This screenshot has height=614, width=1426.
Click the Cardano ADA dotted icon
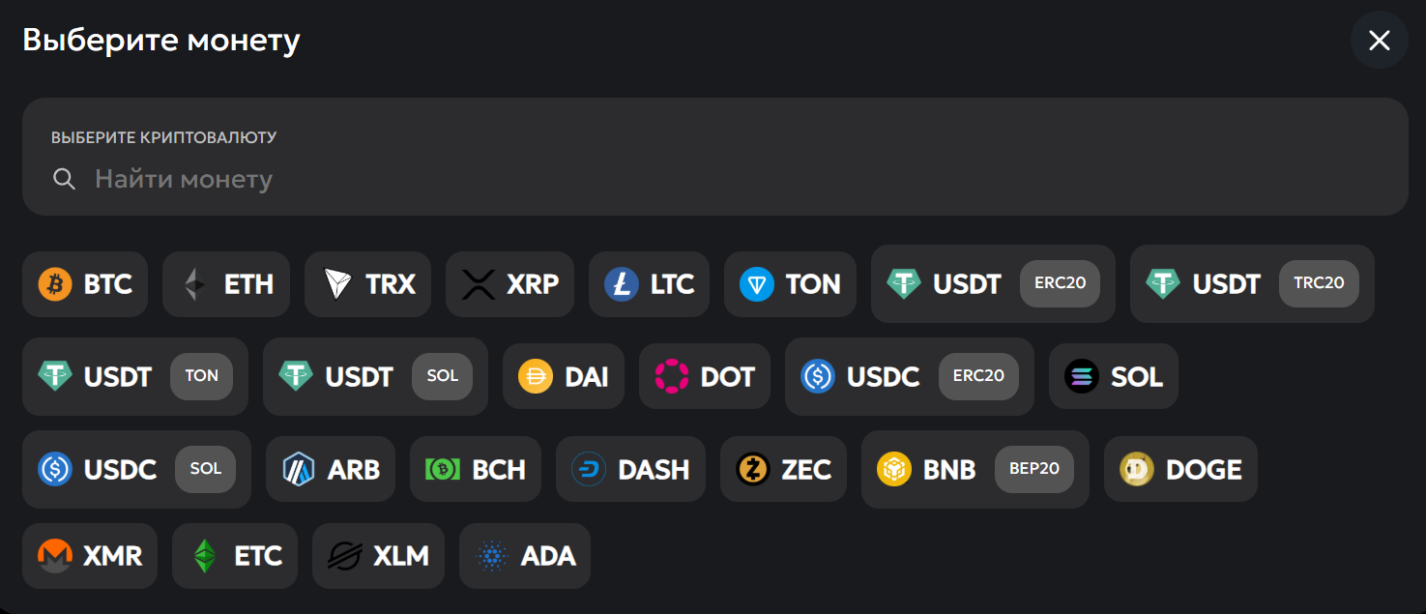(x=493, y=556)
